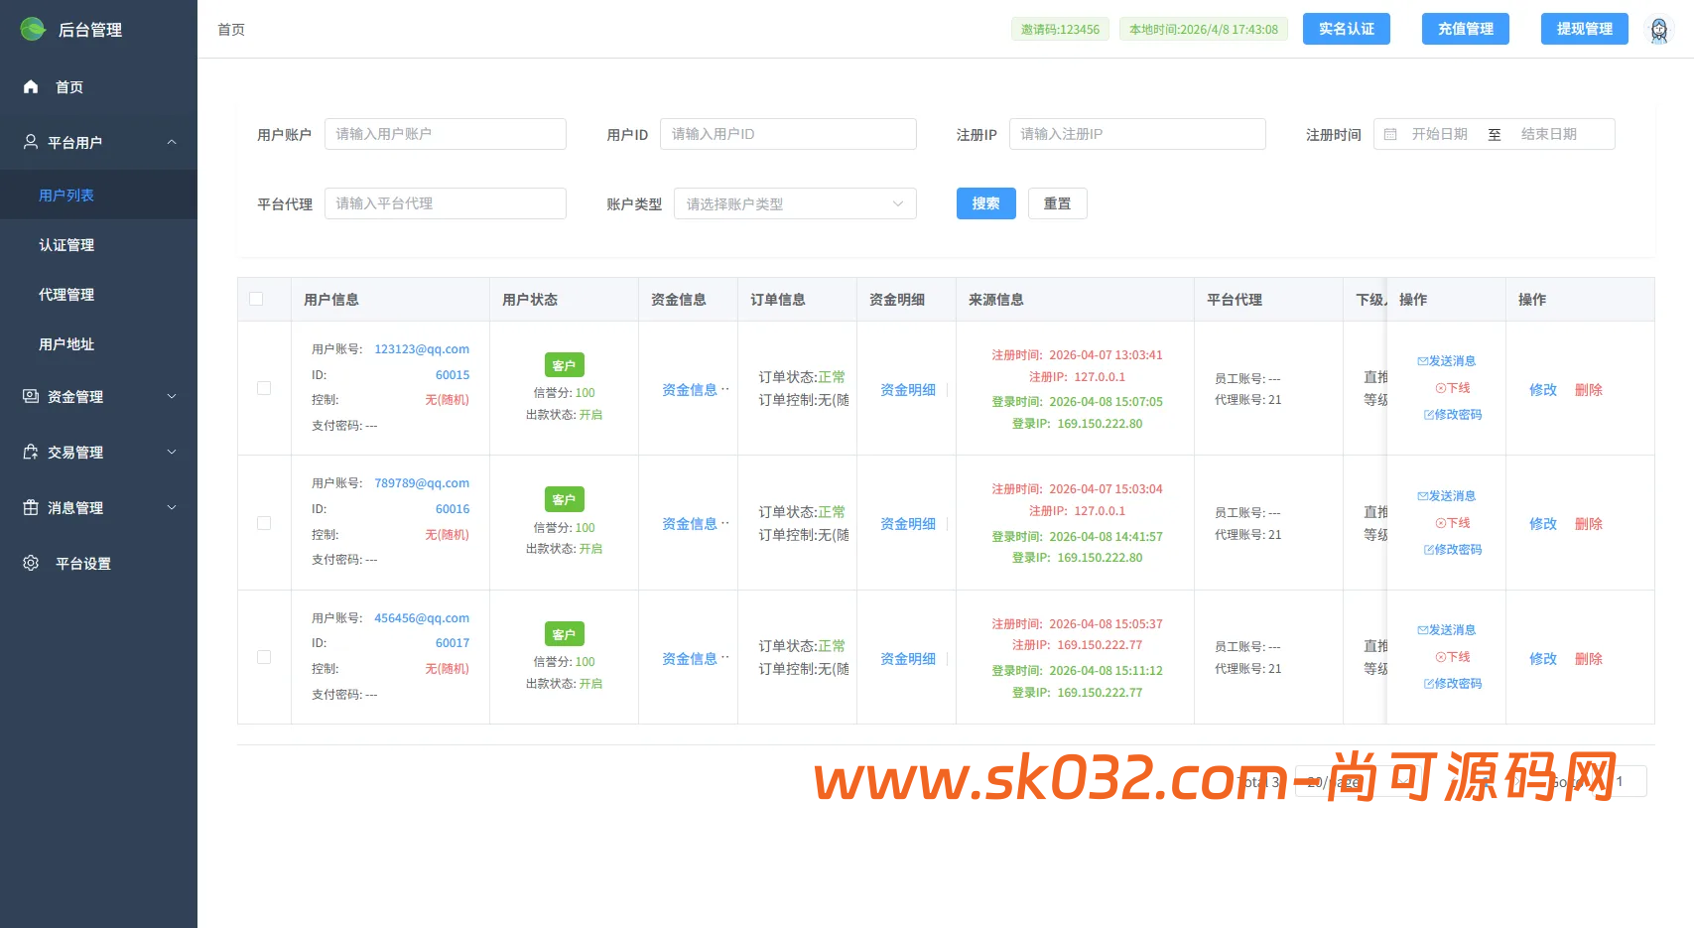The height and width of the screenshot is (928, 1694).
Task: Click the green logo beside 后台管理
Action: 33,29
